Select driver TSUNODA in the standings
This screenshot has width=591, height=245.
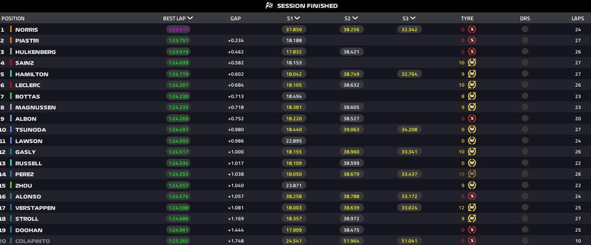(x=31, y=129)
